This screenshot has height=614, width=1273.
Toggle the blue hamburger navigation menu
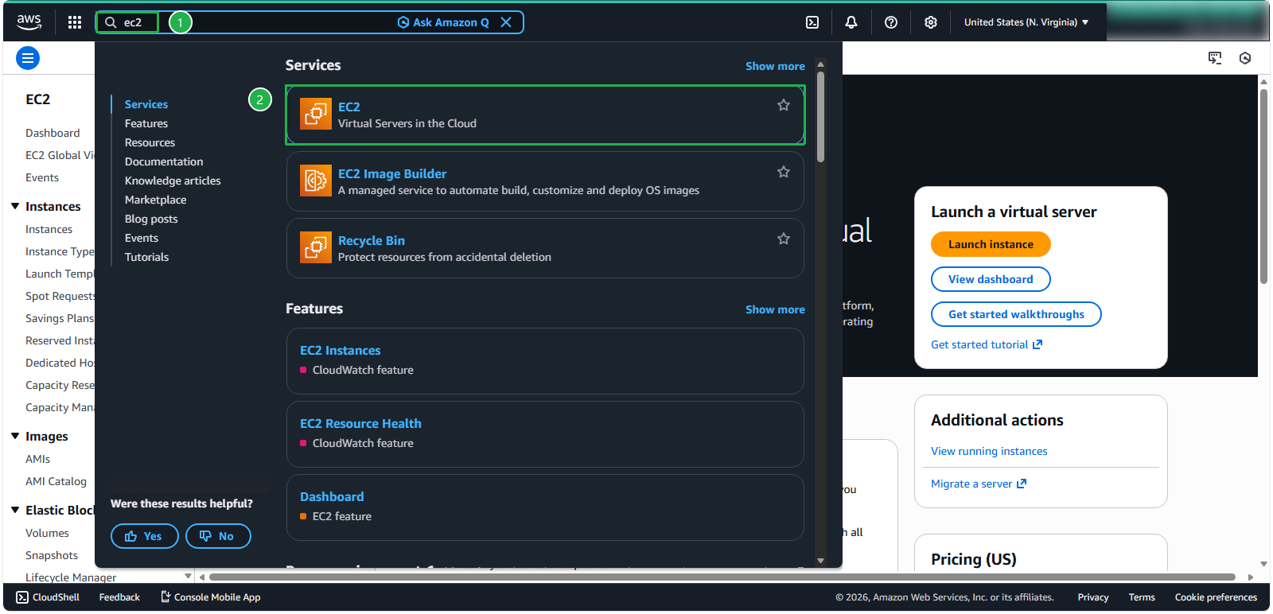point(28,58)
